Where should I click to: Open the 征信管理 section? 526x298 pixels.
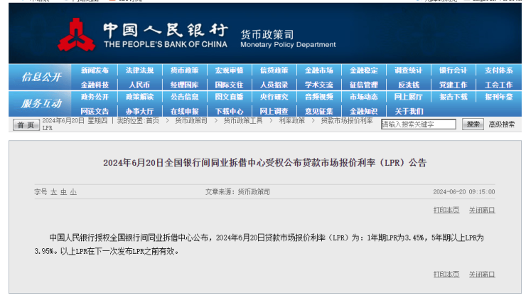pyautogui.click(x=364, y=85)
